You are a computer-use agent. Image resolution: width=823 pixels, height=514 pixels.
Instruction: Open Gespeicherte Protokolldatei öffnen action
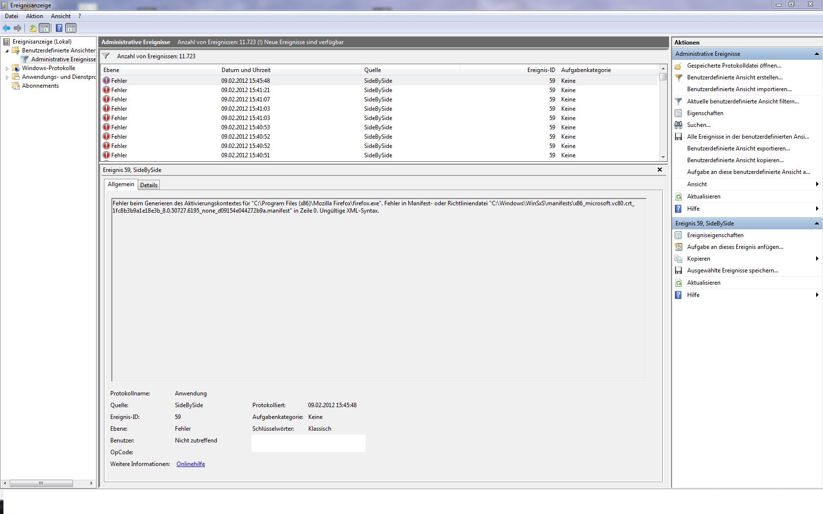[734, 66]
